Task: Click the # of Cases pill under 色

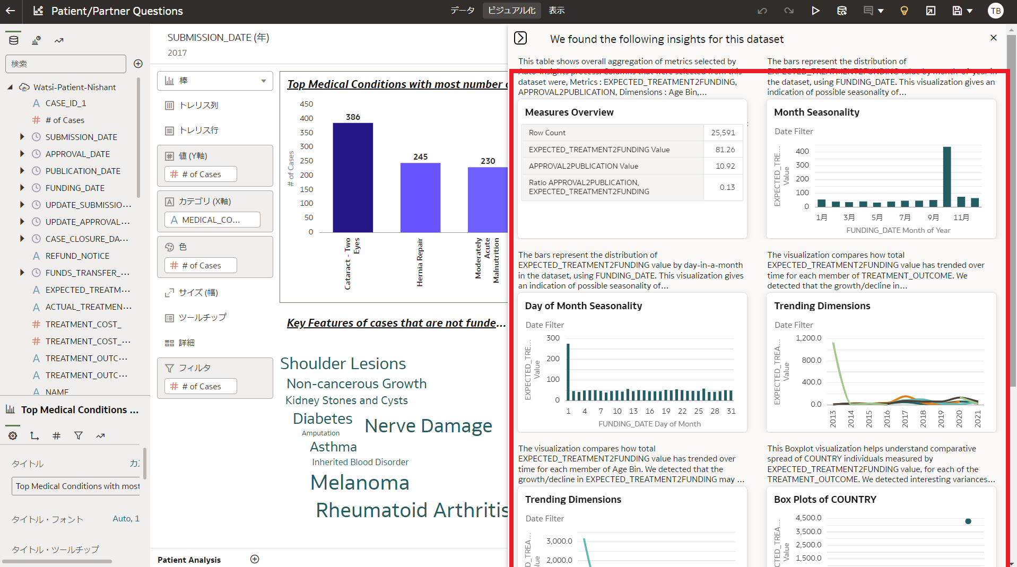Action: tap(201, 265)
